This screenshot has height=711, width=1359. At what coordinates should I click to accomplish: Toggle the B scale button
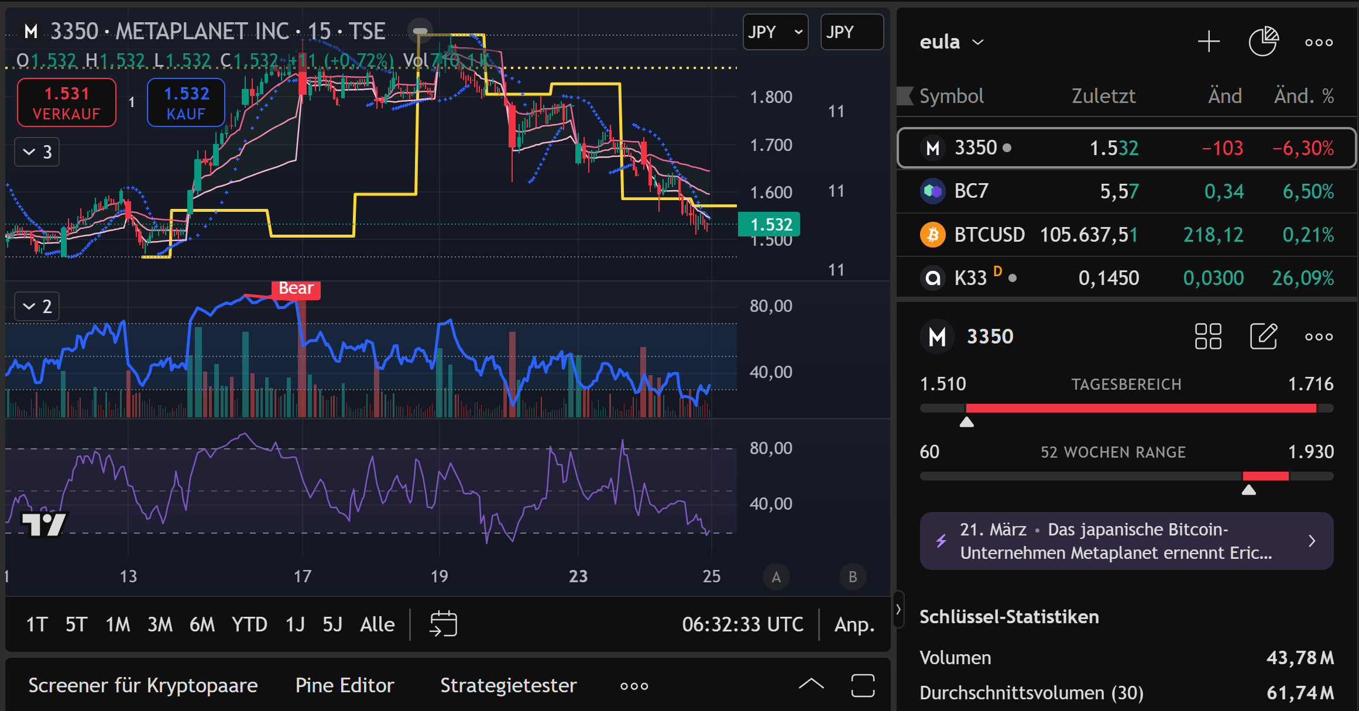pos(853,577)
